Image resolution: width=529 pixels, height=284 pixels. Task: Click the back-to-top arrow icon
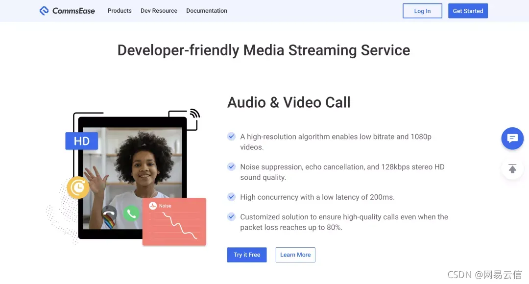point(512,168)
